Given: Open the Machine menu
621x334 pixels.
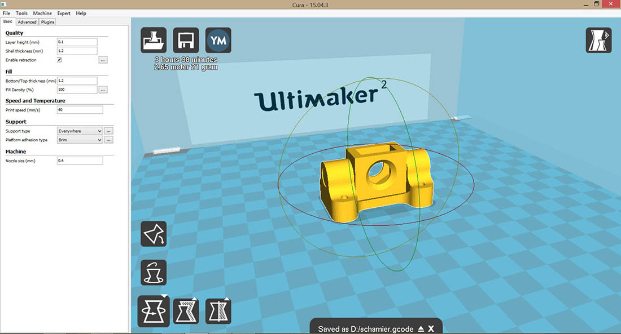Looking at the screenshot, I should click(42, 13).
